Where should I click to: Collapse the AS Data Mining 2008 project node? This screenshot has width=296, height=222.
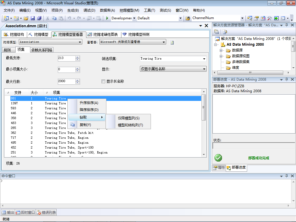(215, 45)
